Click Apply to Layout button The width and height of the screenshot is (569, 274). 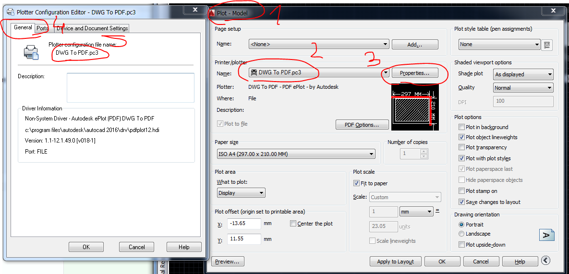click(x=395, y=262)
